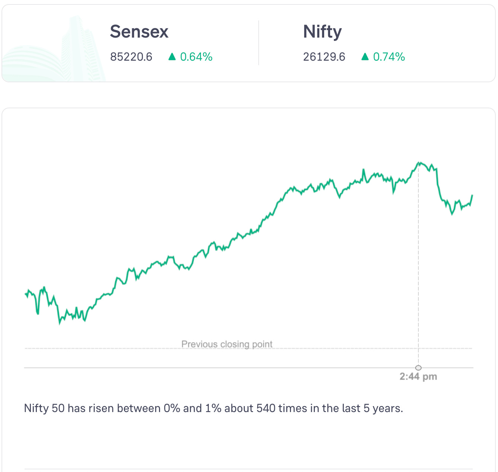498x472 pixels.
Task: Select the Nifty index heading
Action: (322, 32)
